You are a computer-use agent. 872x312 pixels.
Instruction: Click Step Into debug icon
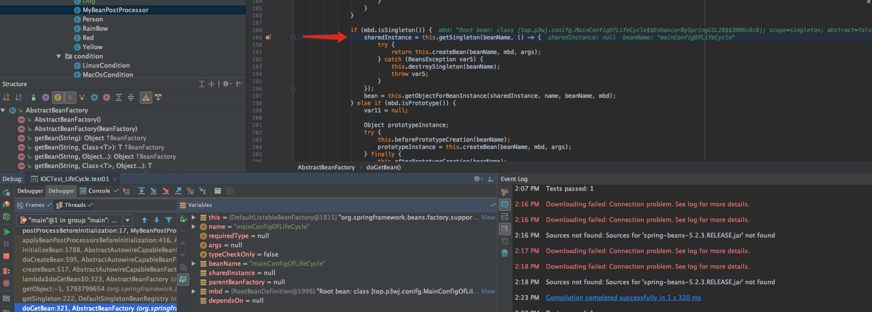click(153, 191)
